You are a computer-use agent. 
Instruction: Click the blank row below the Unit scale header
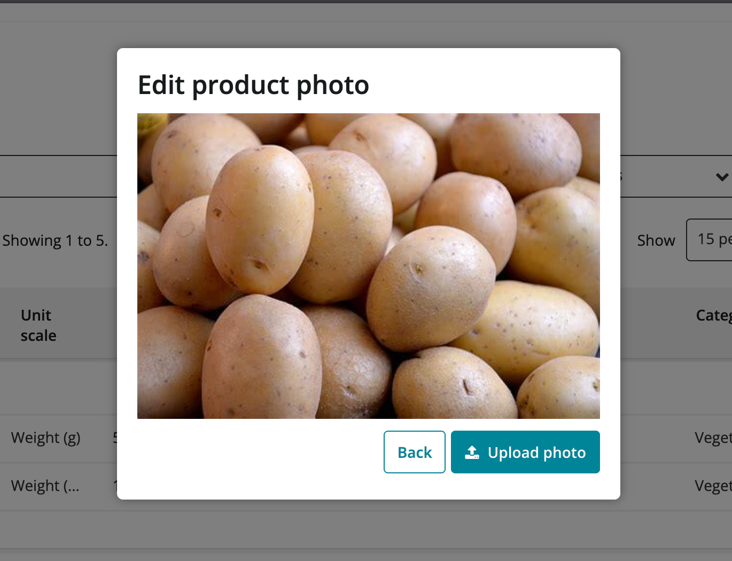point(58,386)
